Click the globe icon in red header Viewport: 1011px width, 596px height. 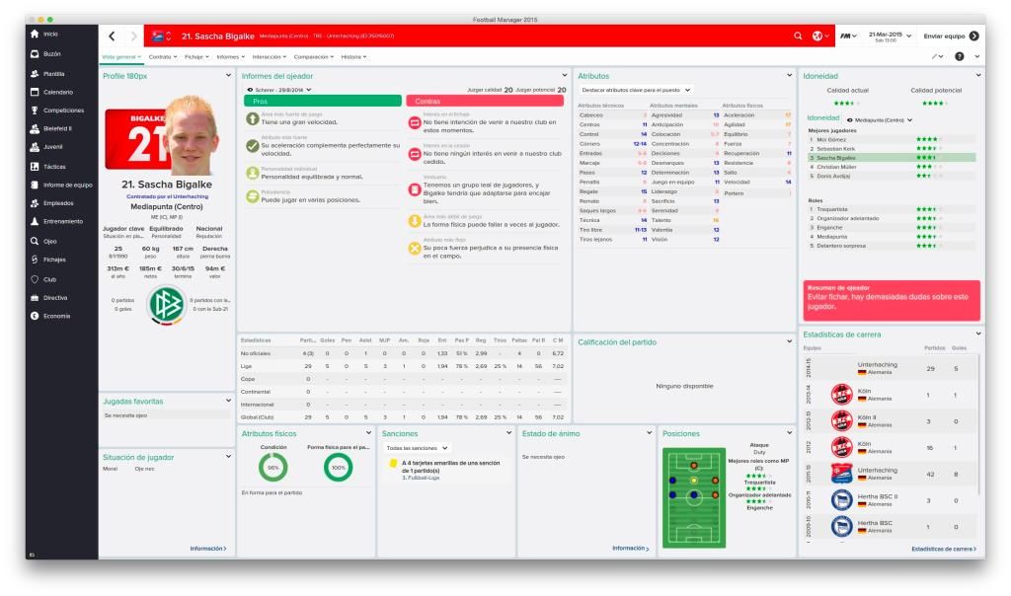click(x=817, y=37)
